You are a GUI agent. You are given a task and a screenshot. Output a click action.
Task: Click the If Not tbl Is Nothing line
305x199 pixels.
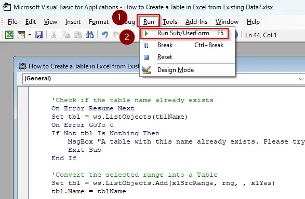[105, 133]
